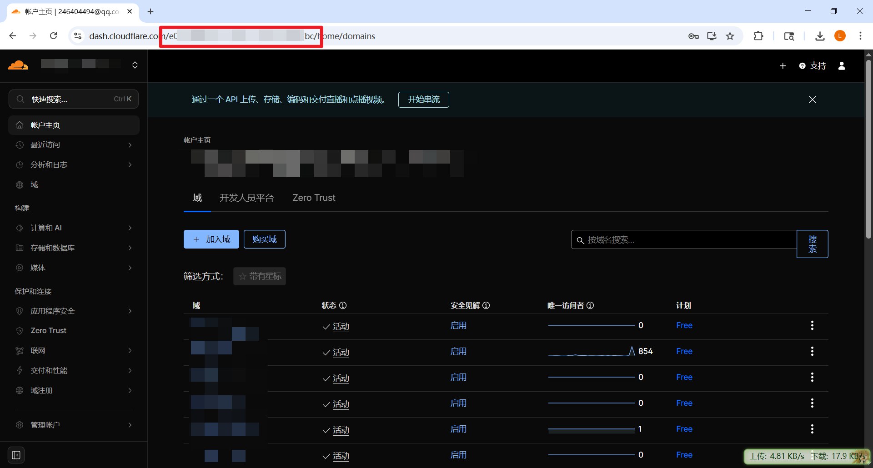Click the 加入域 button
873x468 pixels.
pos(211,239)
